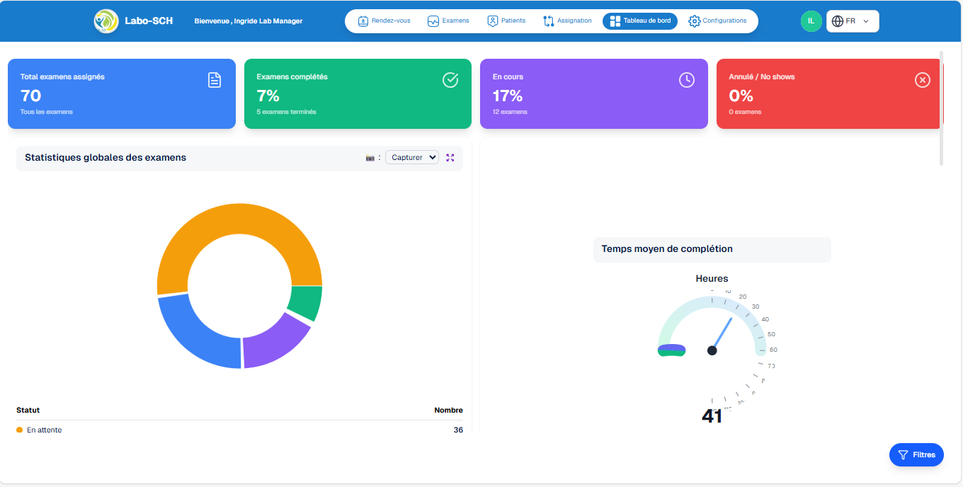Screen dimensions: 963x487
Task: Open the Rendez-vous calendar icon
Action: (x=362, y=21)
